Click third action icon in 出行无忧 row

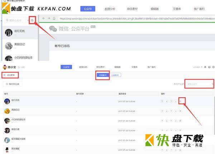171,101
